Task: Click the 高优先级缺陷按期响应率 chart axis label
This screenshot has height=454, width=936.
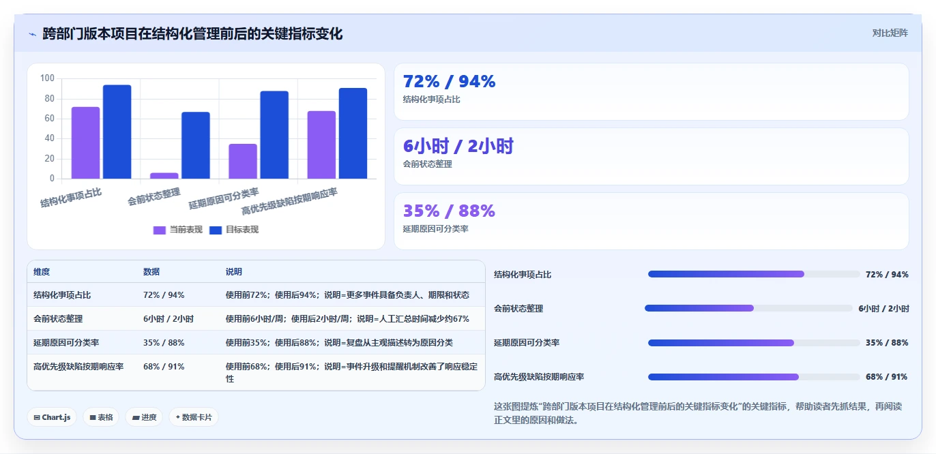Action: [x=289, y=202]
